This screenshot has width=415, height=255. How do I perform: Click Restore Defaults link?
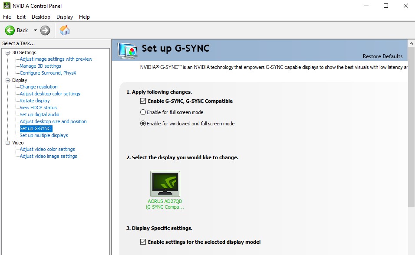[x=382, y=56]
